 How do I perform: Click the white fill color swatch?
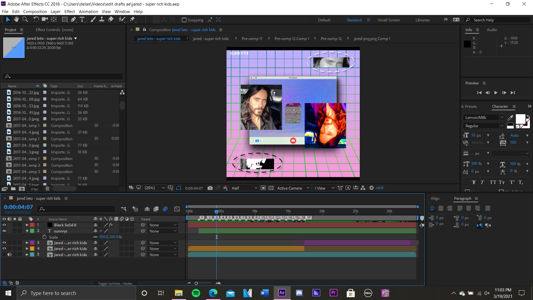pos(520,119)
